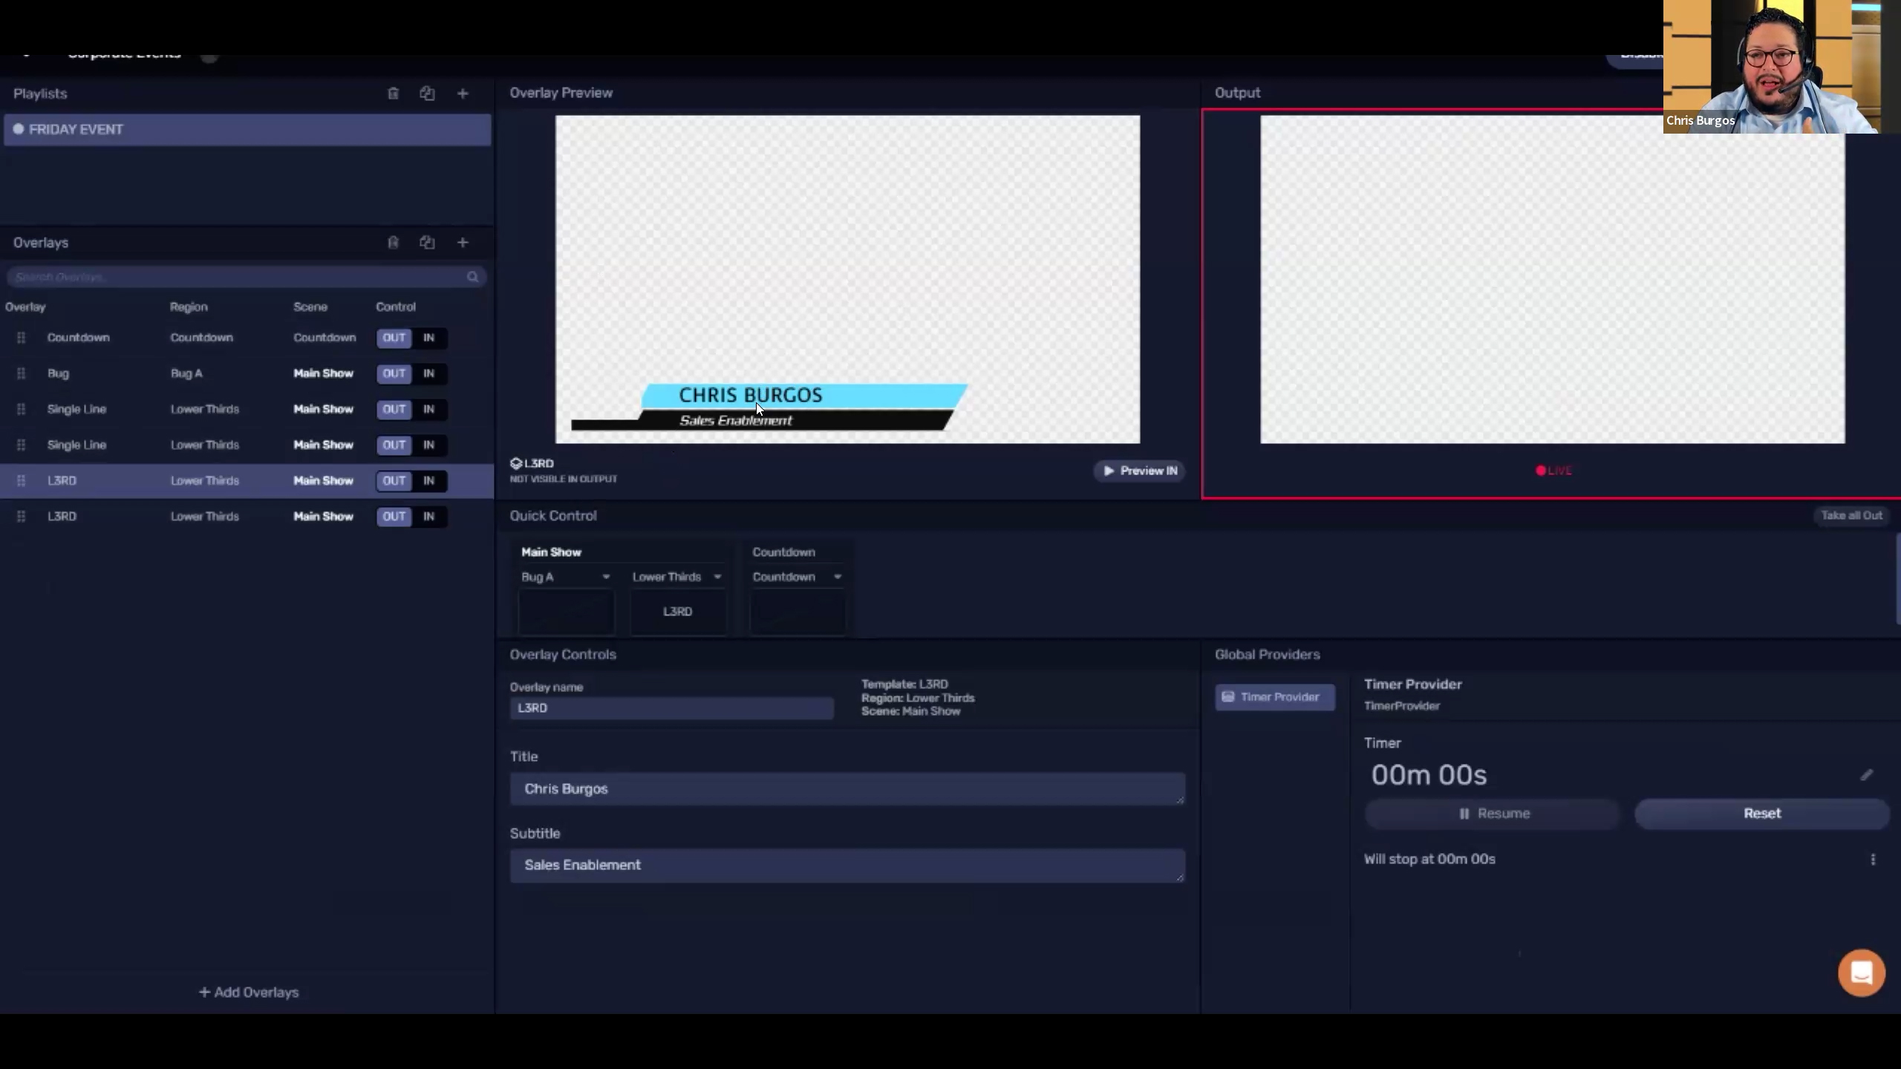
Task: Open the Countdown dropdown in Quick Control
Action: [x=797, y=576]
